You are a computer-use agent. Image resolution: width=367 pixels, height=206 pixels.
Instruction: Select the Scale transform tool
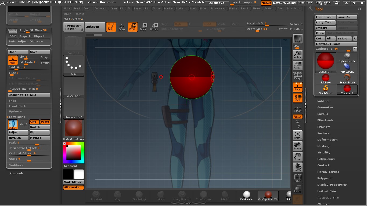[x=143, y=27]
